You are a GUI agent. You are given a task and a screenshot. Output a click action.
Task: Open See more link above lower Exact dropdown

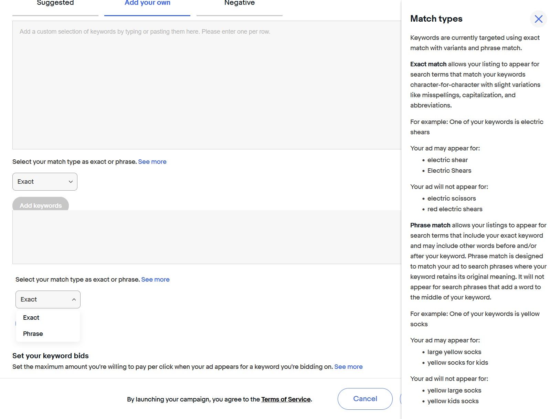pos(155,280)
